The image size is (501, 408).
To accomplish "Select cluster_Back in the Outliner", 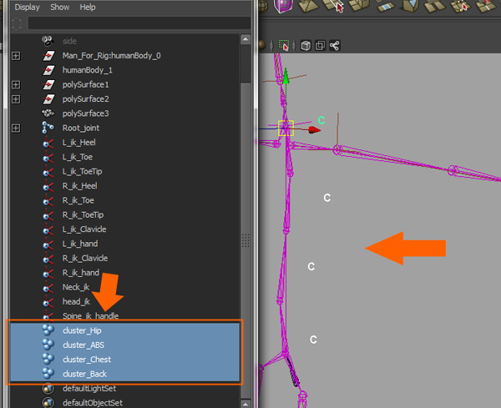I will coord(84,374).
